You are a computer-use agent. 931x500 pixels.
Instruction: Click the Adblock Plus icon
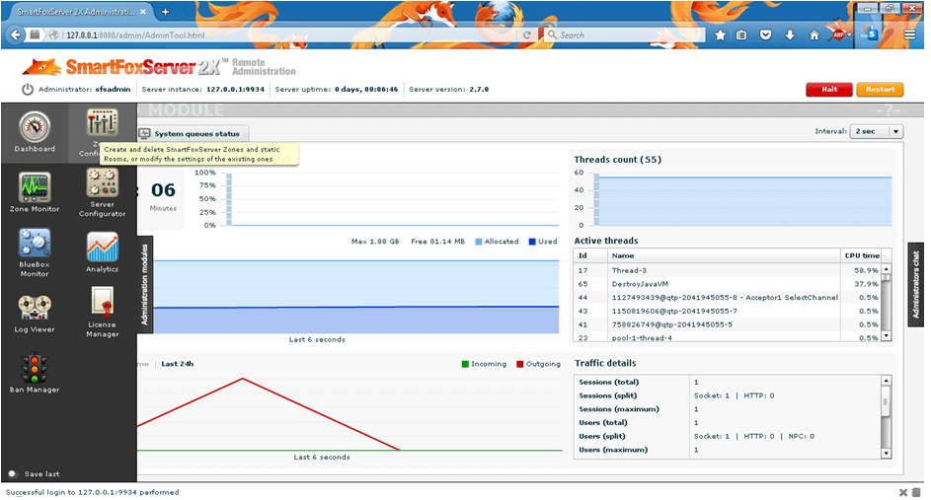[x=839, y=35]
